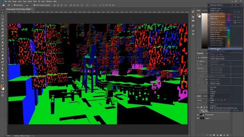Select the Lasso tool
The image size is (244, 137).
pyautogui.click(x=3, y=19)
